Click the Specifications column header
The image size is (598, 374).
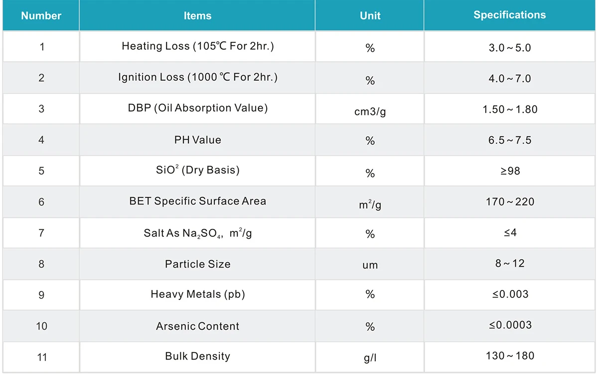tap(509, 15)
